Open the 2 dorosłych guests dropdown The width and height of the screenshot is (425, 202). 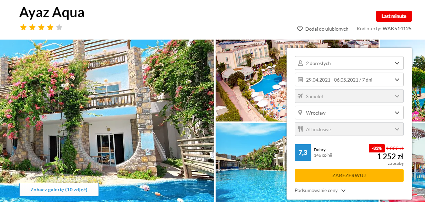[x=349, y=63]
